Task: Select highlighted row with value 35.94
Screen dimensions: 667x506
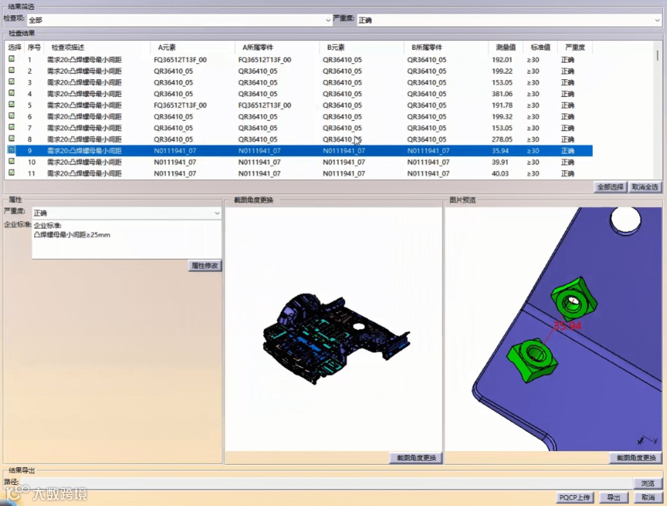Action: pos(300,151)
